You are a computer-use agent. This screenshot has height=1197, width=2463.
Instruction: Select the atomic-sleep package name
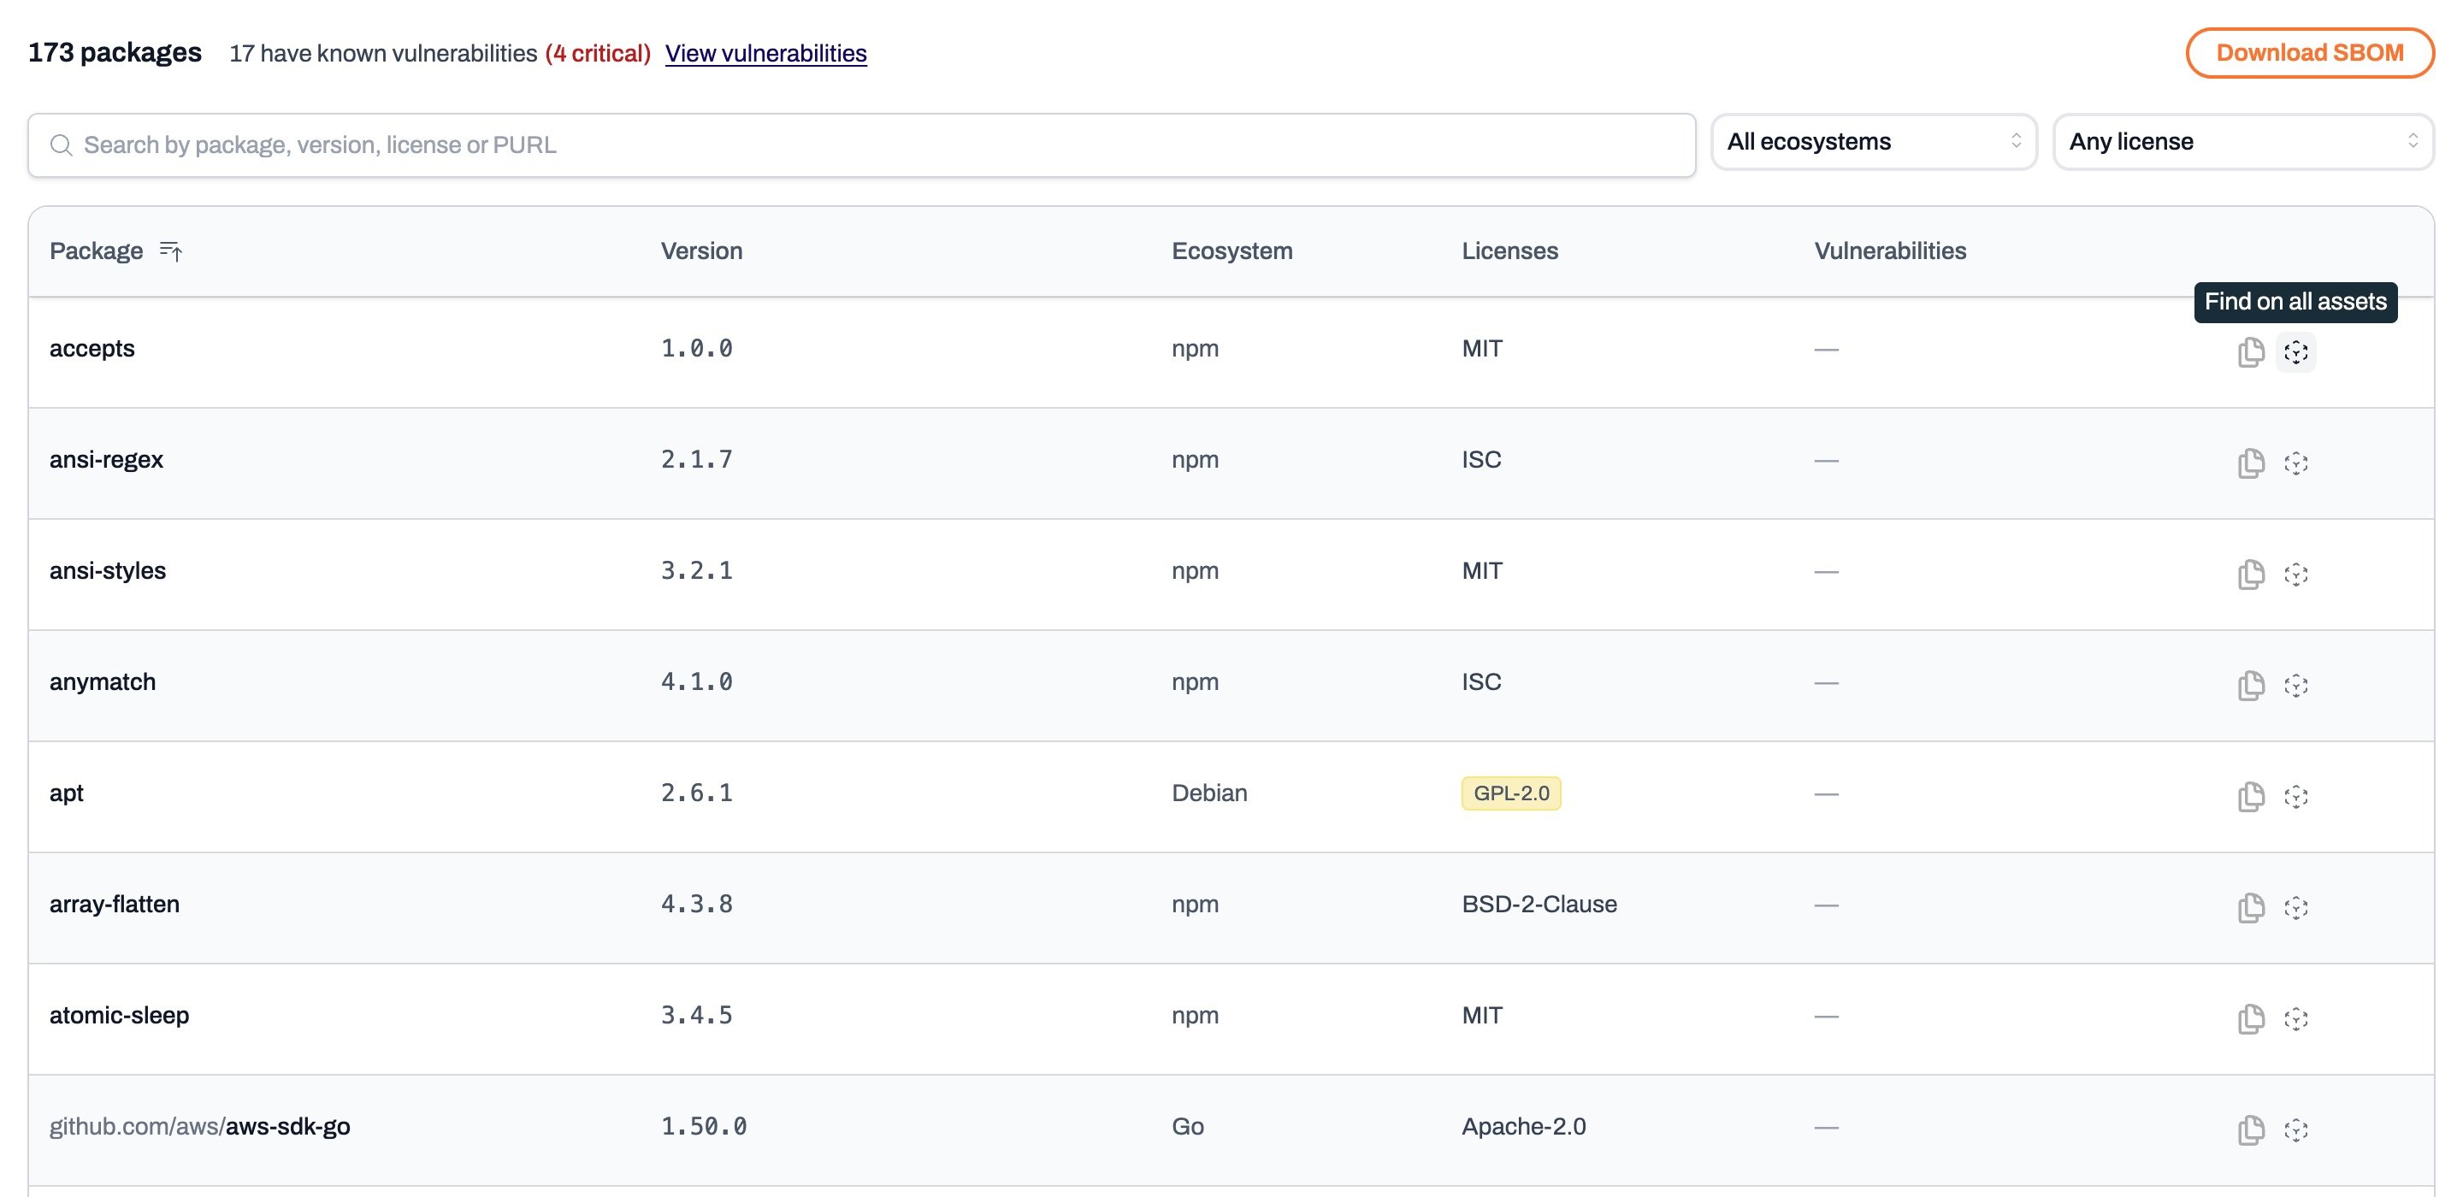click(119, 1016)
